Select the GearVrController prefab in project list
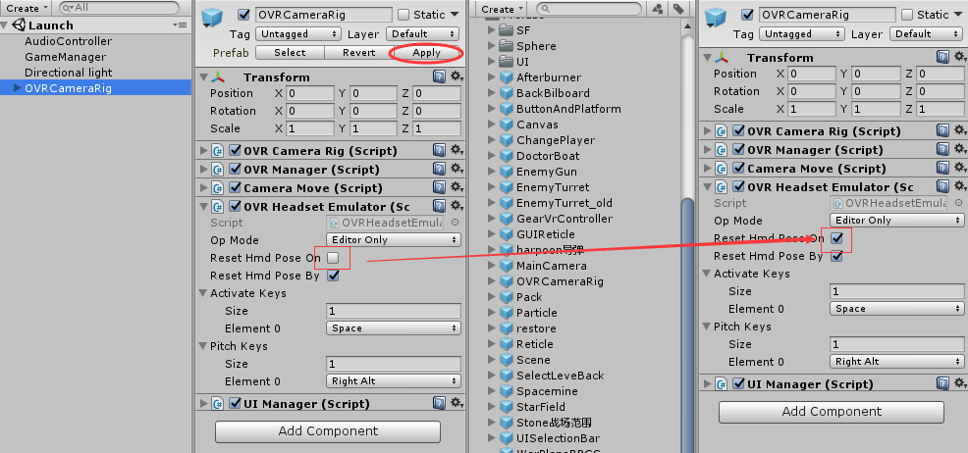Viewport: 968px width, 453px height. tap(565, 219)
